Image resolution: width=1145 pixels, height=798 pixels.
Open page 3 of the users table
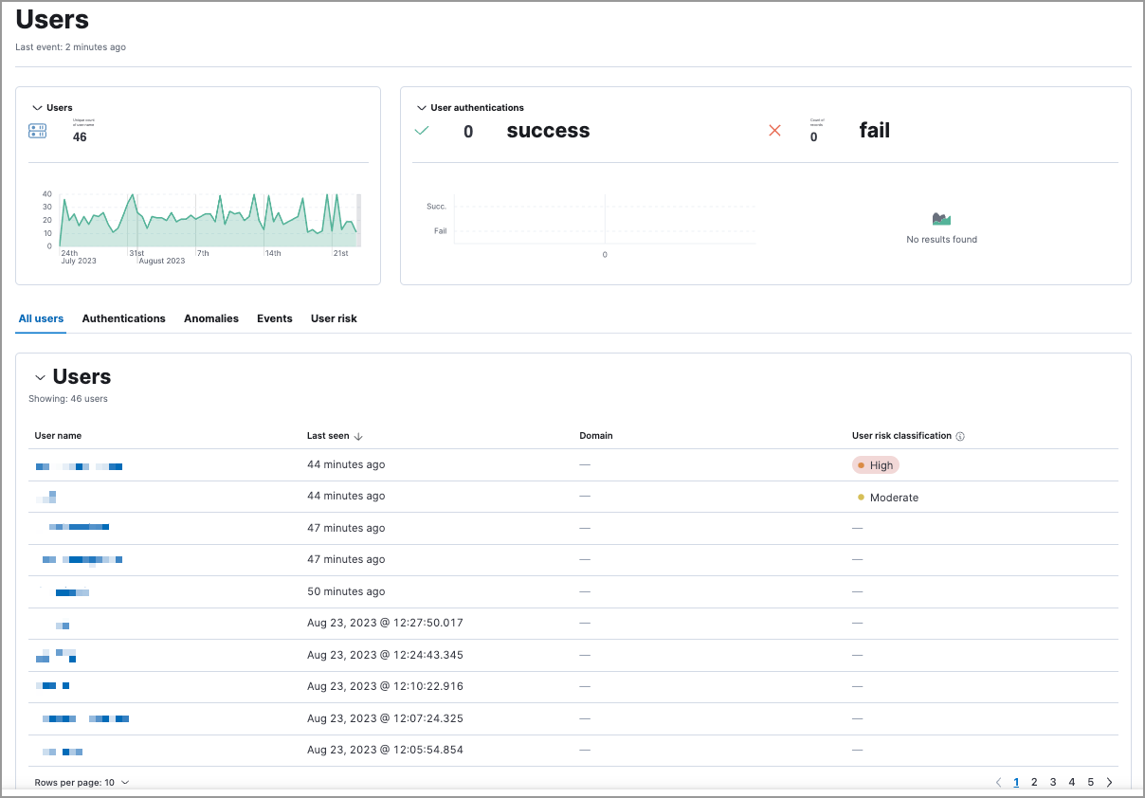(1053, 782)
